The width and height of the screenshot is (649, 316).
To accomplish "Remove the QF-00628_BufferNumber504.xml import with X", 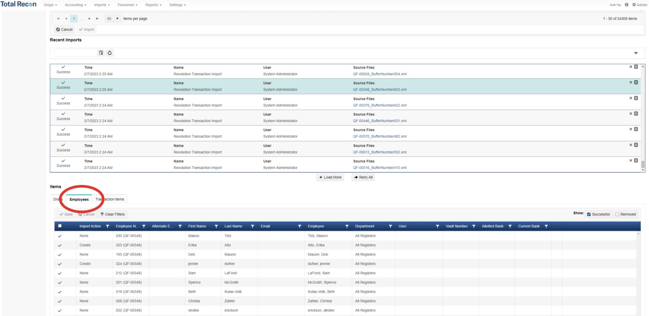I will click(631, 67).
